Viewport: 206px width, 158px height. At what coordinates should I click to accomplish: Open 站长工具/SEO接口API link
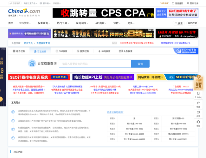coord(143,87)
